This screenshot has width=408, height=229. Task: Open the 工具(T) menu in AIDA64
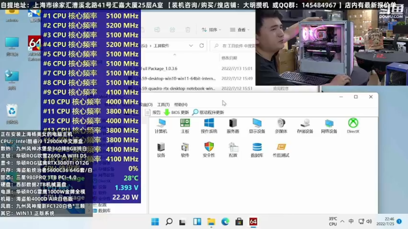tap(163, 105)
